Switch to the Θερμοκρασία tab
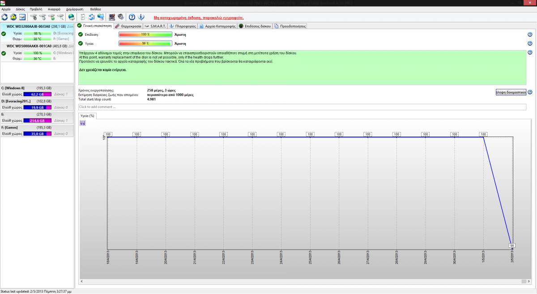The height and width of the screenshot is (294, 537). pyautogui.click(x=128, y=26)
